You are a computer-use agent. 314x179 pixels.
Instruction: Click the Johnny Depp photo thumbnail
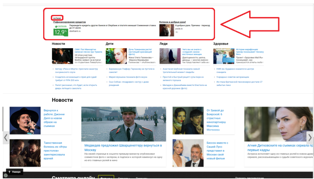[25, 120]
